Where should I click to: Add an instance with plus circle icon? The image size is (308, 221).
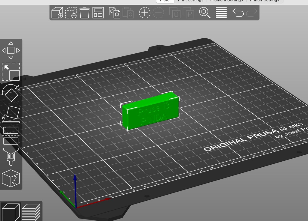tap(145, 13)
